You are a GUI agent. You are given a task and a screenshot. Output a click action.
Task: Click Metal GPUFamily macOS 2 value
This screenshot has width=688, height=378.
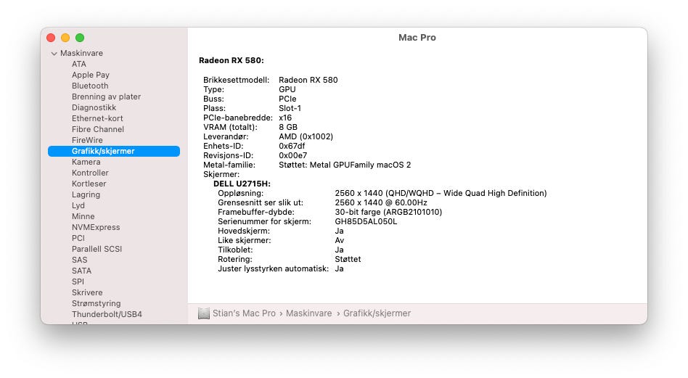[x=345, y=165]
